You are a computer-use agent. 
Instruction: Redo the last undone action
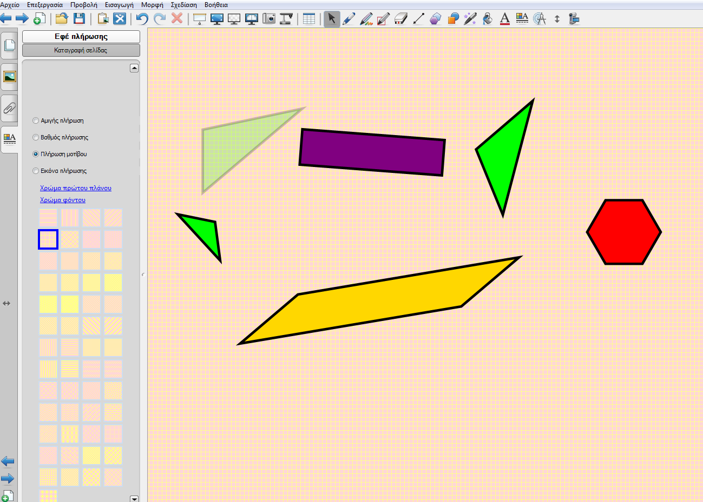[160, 19]
